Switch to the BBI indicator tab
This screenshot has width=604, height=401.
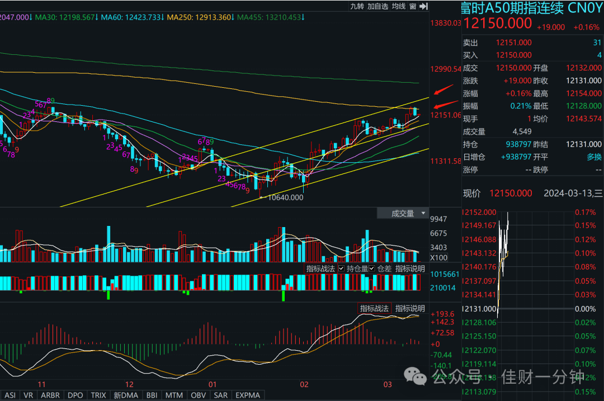(152, 395)
